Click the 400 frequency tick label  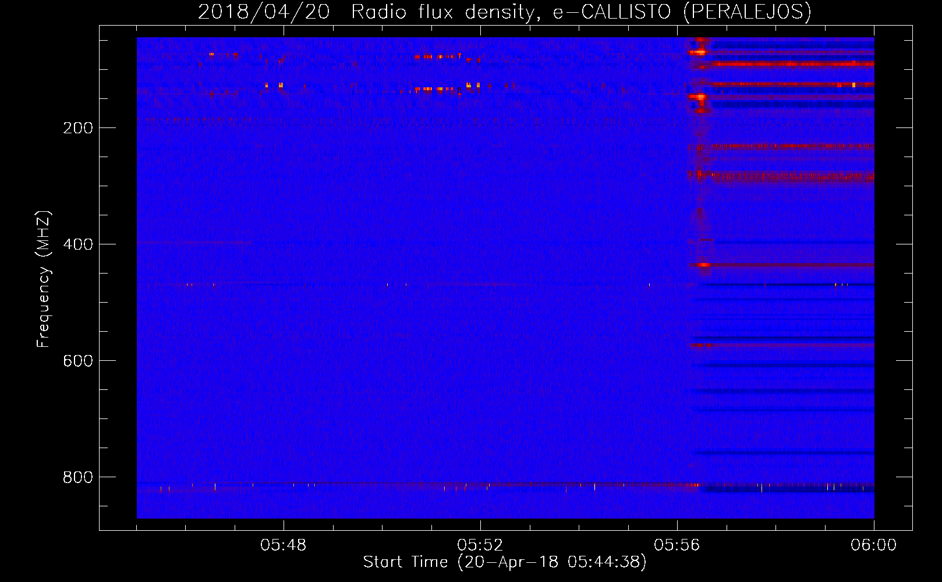(78, 244)
